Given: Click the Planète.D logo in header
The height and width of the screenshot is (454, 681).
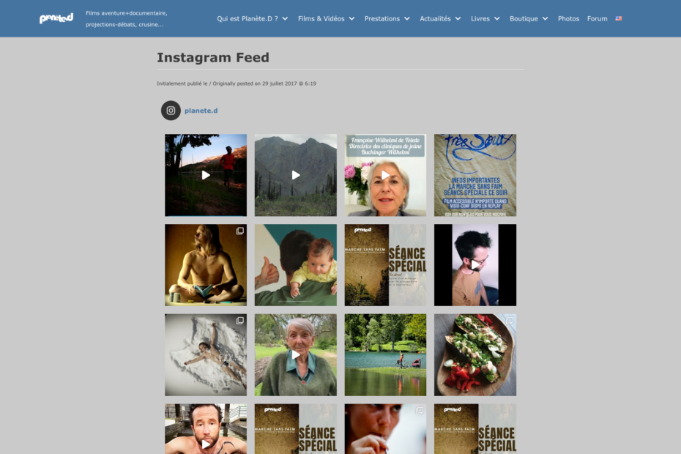Looking at the screenshot, I should 56,18.
